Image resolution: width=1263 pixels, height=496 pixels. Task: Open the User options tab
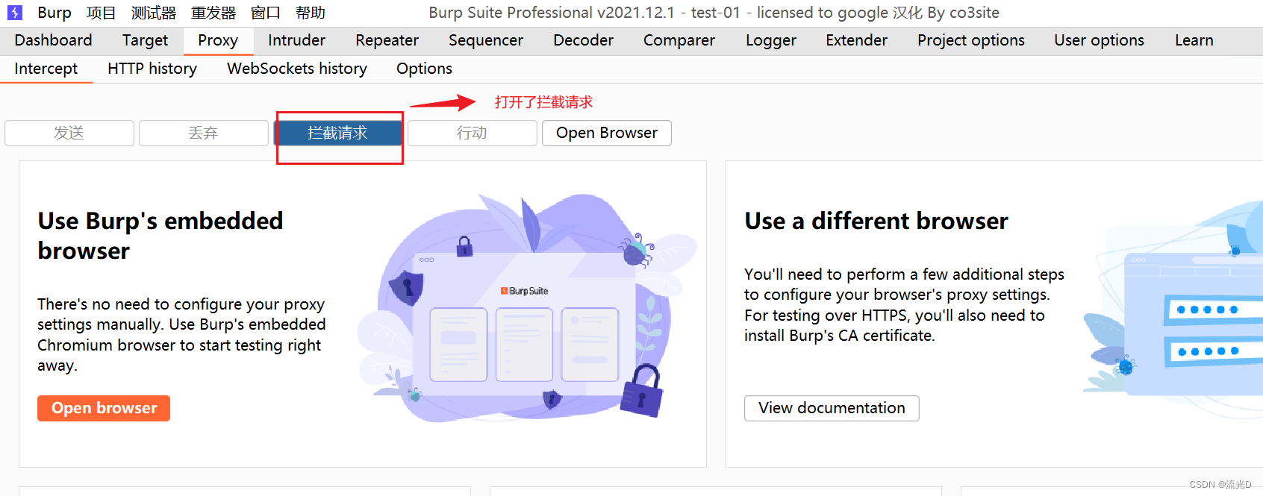click(1100, 40)
